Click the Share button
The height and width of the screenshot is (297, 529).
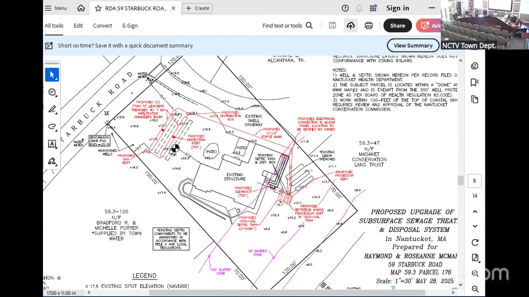pos(397,26)
